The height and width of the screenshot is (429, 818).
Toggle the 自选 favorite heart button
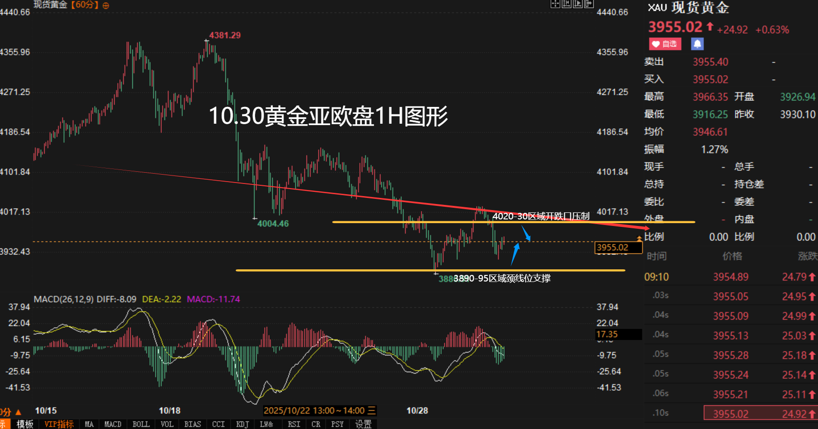coord(665,44)
